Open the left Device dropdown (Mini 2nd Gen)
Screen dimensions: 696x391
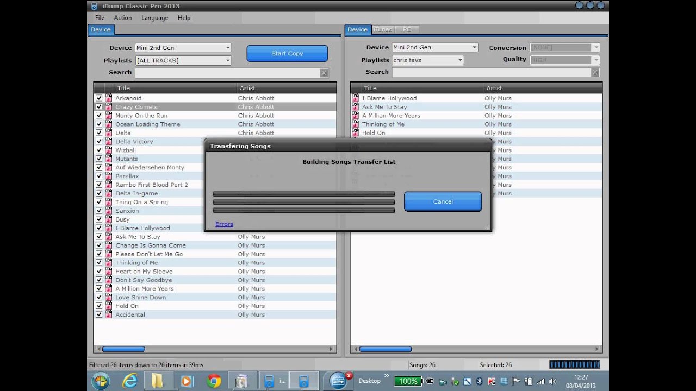pyautogui.click(x=183, y=48)
